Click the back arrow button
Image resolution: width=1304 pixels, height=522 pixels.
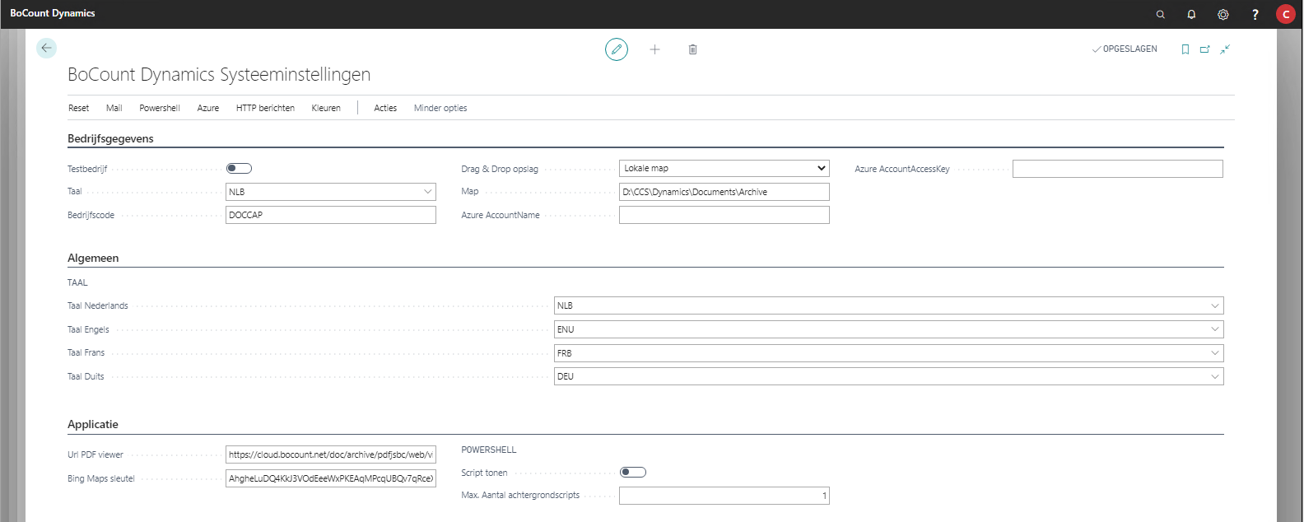(46, 49)
